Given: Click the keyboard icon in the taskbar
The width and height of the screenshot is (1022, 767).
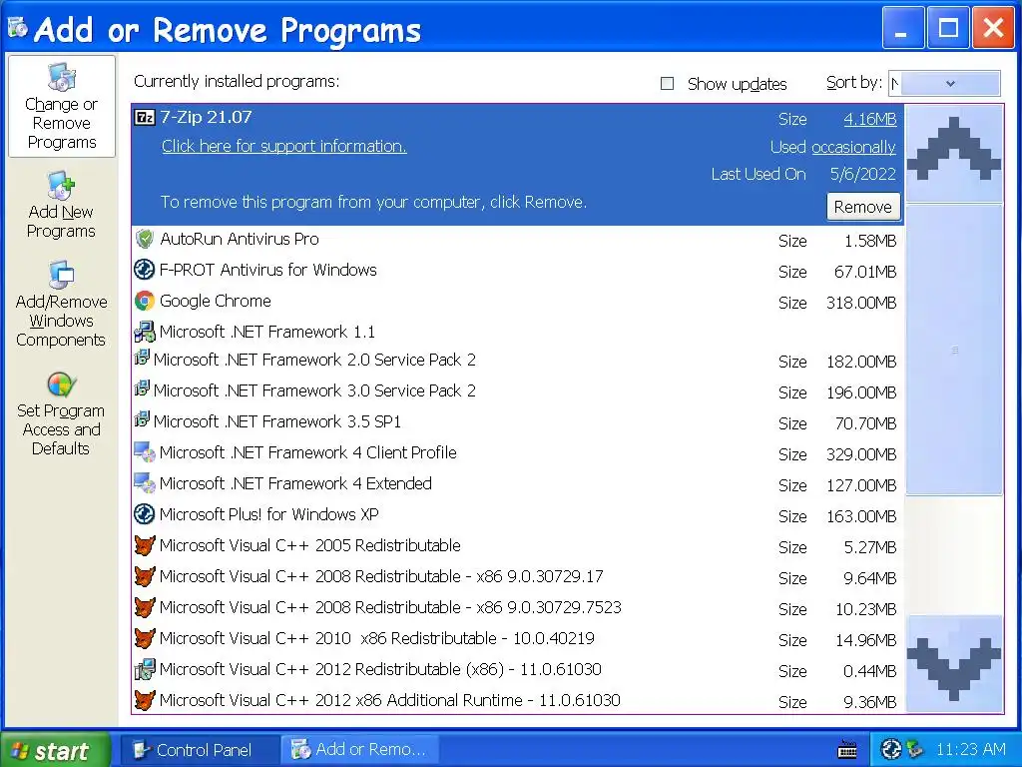Looking at the screenshot, I should [x=847, y=749].
